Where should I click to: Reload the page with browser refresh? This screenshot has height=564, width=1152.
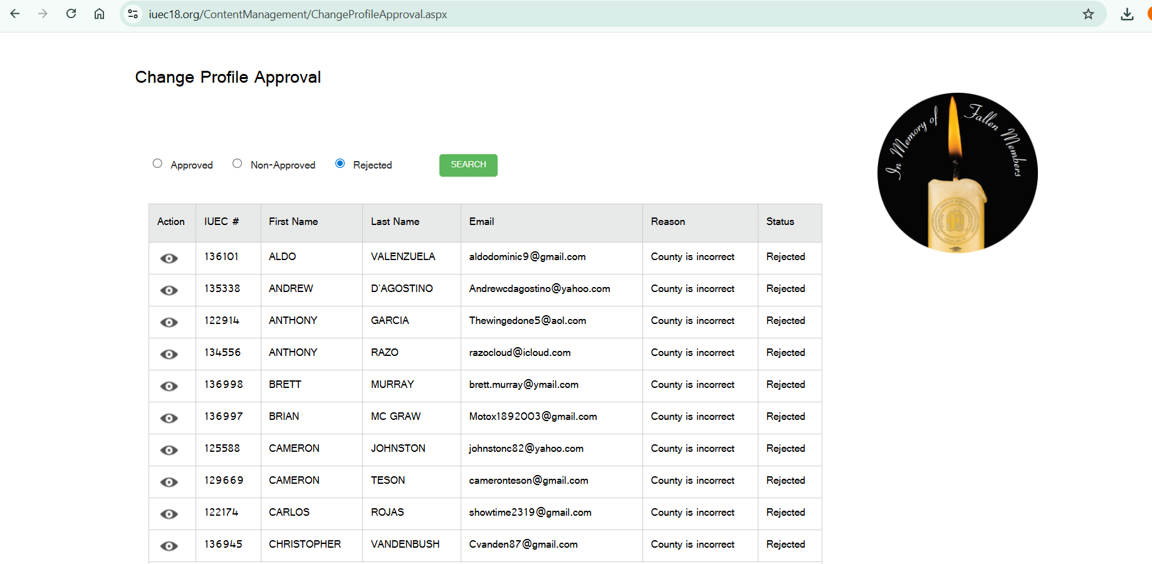point(71,14)
